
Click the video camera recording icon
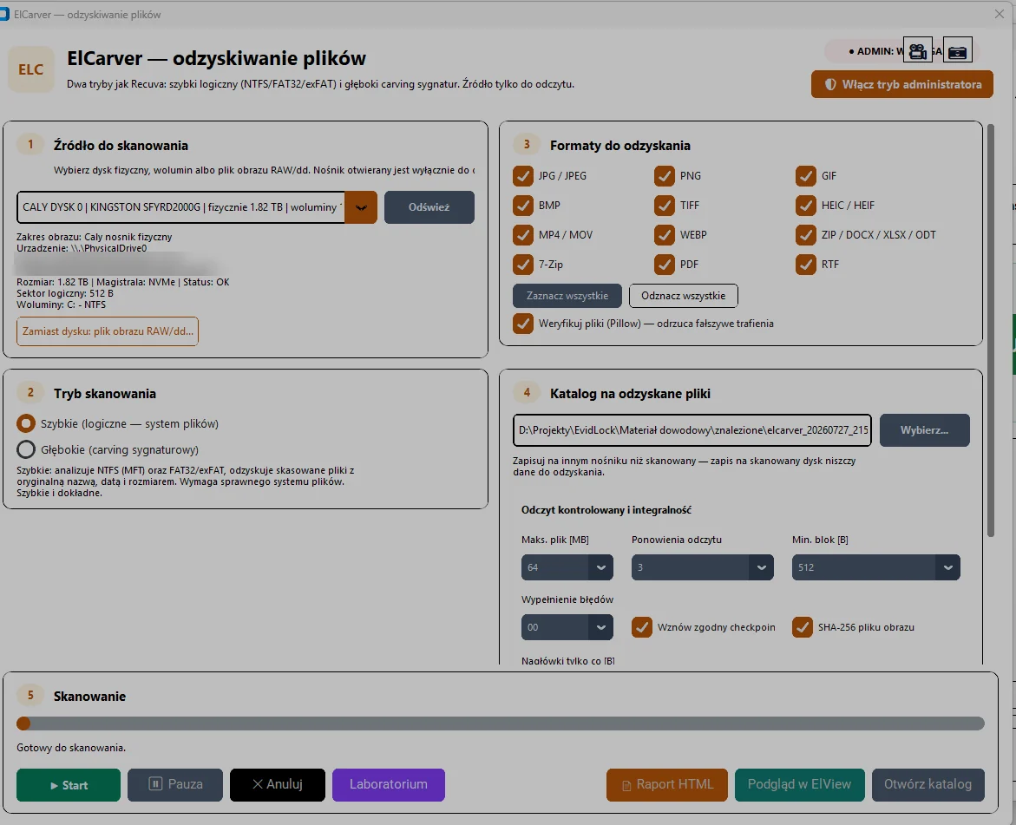point(917,50)
